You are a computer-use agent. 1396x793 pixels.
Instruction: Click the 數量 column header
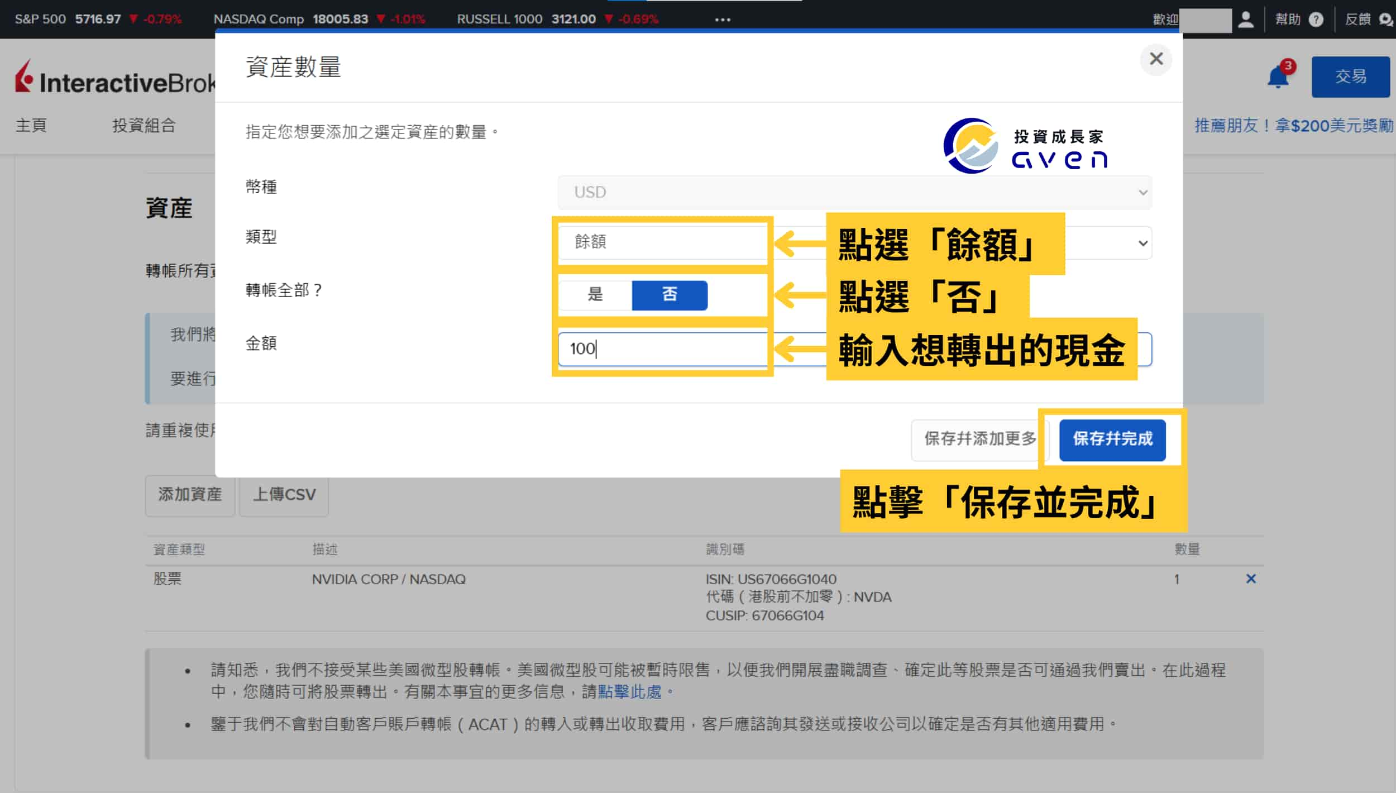[x=1187, y=549]
